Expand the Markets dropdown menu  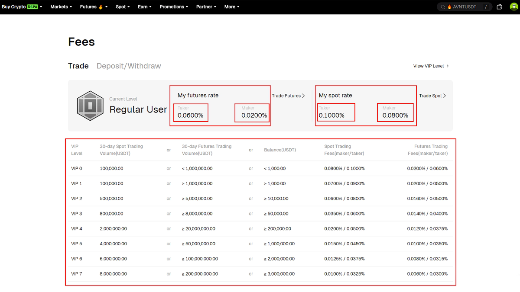click(x=61, y=7)
